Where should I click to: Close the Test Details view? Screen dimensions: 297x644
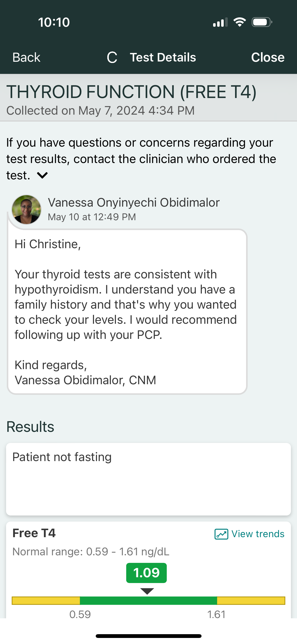coord(268,57)
